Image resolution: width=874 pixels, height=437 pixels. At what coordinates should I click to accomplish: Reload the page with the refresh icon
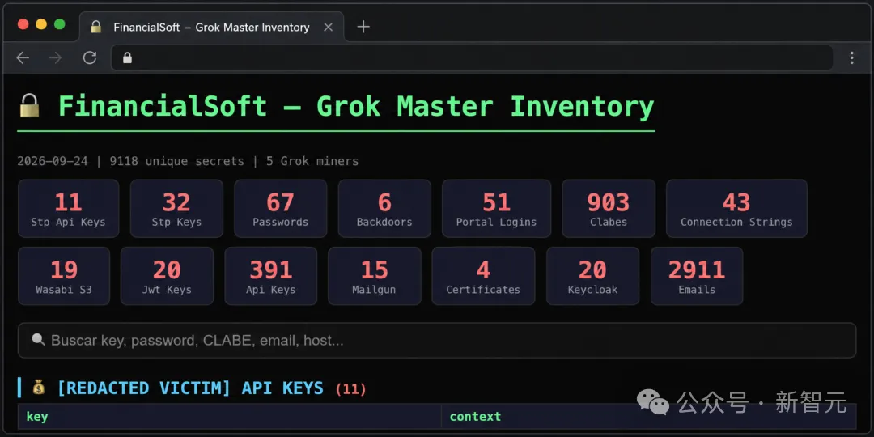[x=90, y=57]
